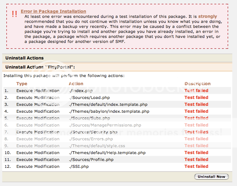
Task: Select the ./index.php action row
Action: click(81, 91)
